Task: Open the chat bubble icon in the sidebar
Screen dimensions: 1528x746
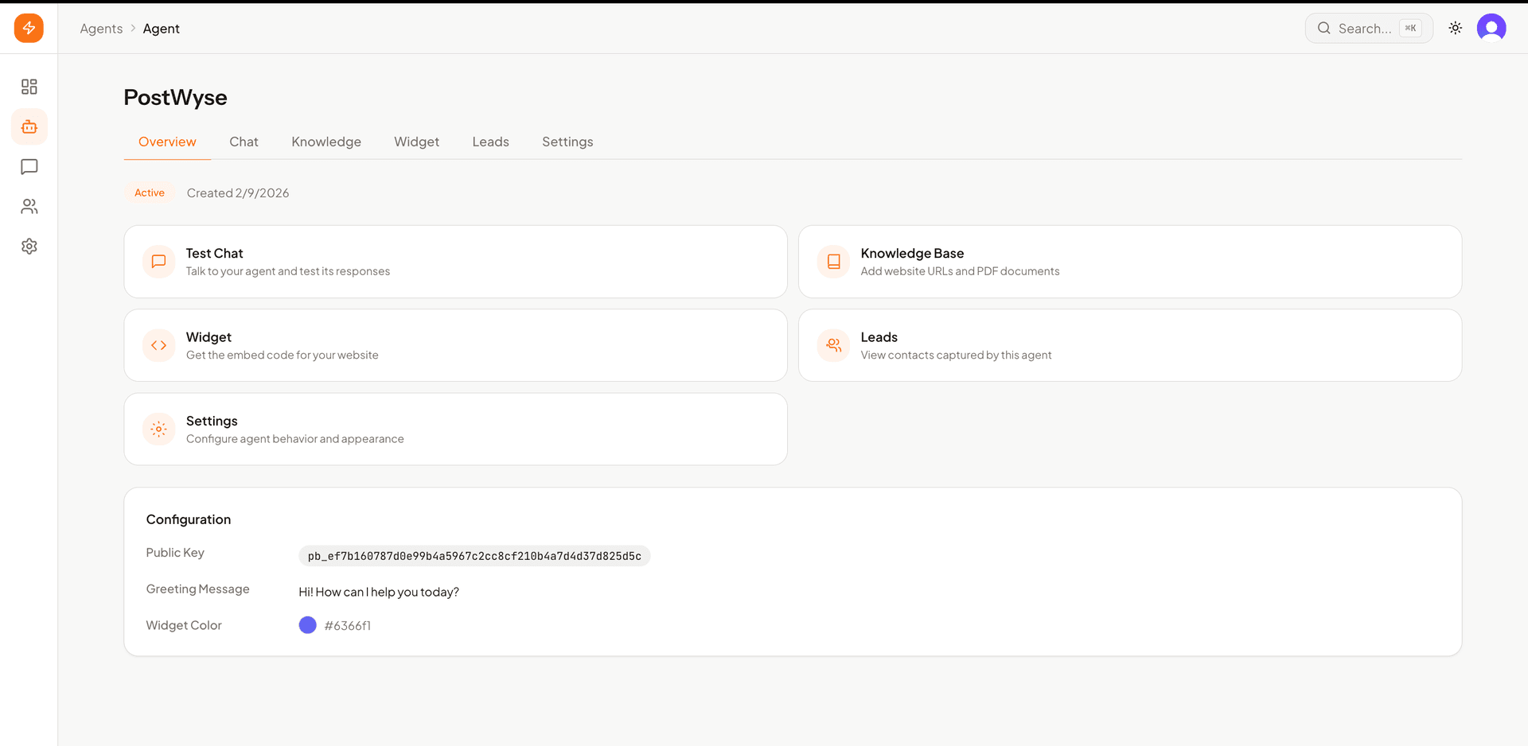Action: [29, 166]
